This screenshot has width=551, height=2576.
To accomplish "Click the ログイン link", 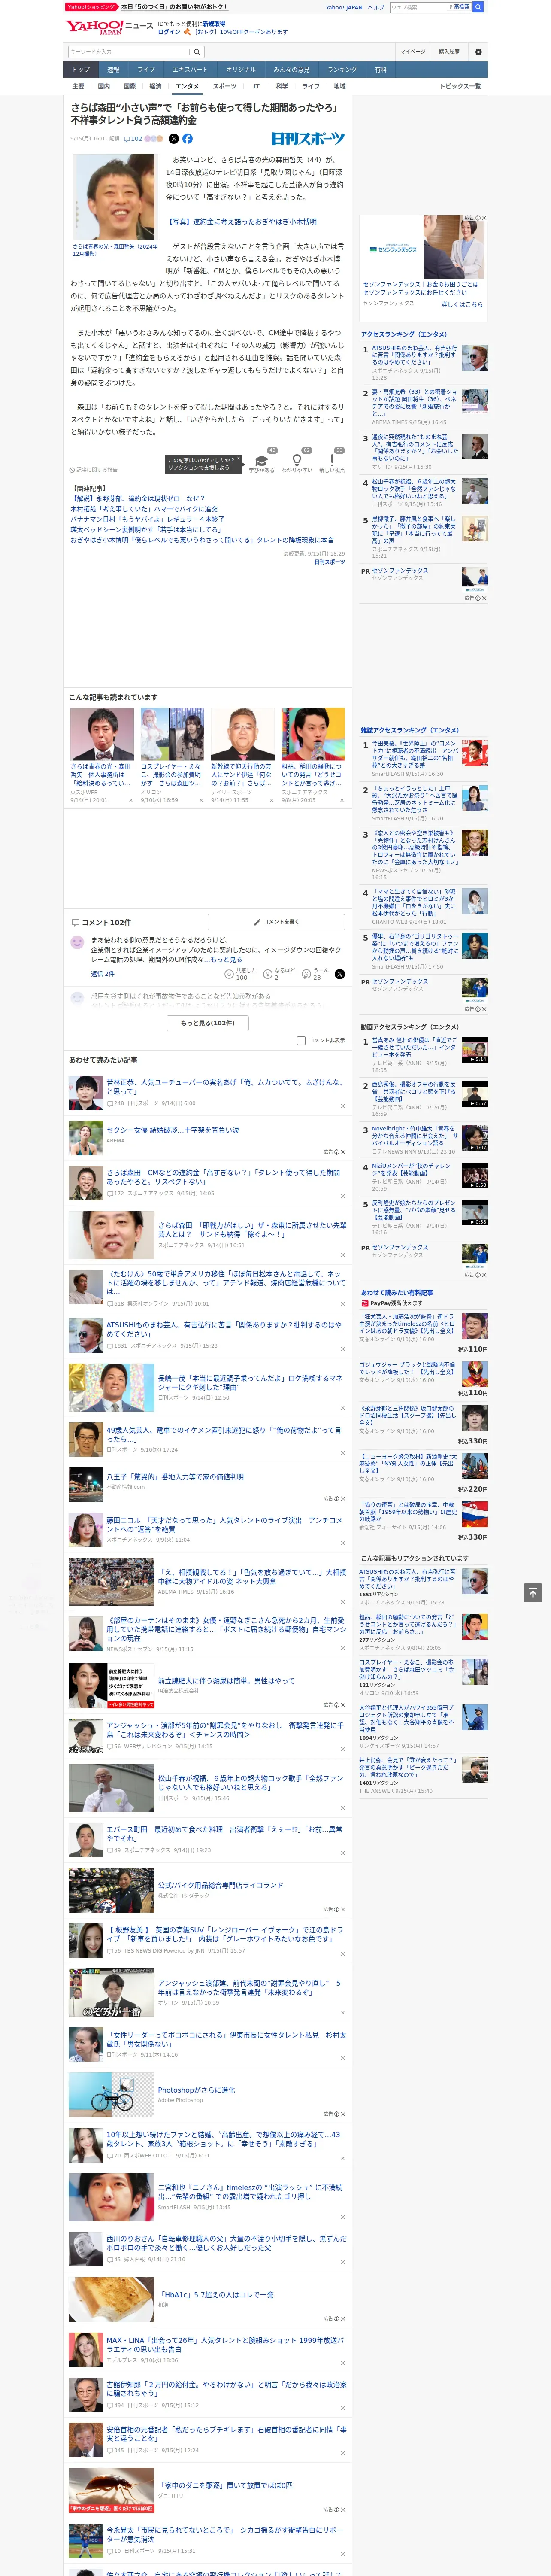I will pos(169,32).
